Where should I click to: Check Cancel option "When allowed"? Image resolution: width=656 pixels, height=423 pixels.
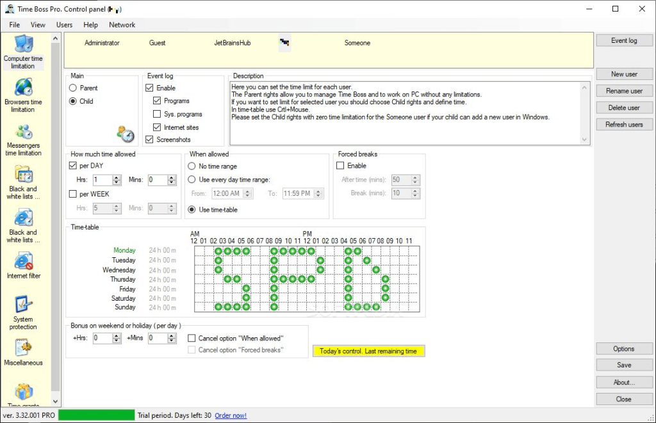click(192, 338)
